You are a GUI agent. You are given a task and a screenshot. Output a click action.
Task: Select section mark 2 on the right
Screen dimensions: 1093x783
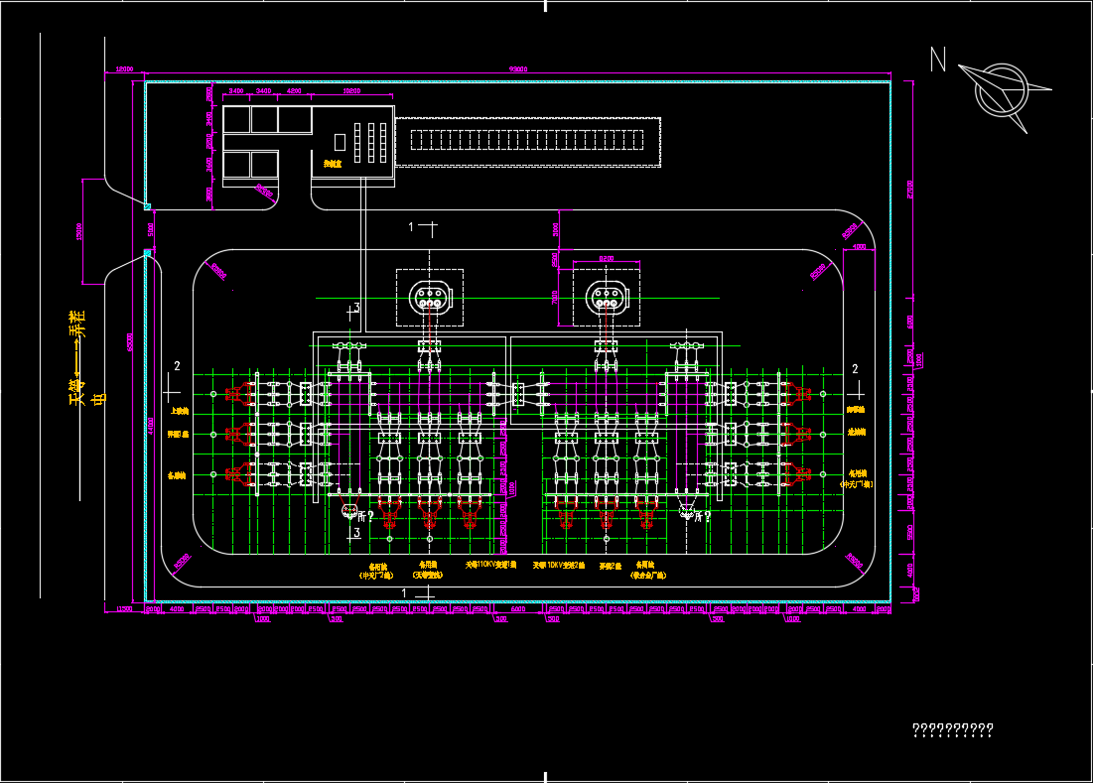[857, 383]
